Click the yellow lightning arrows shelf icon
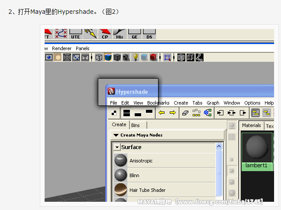 point(90,34)
